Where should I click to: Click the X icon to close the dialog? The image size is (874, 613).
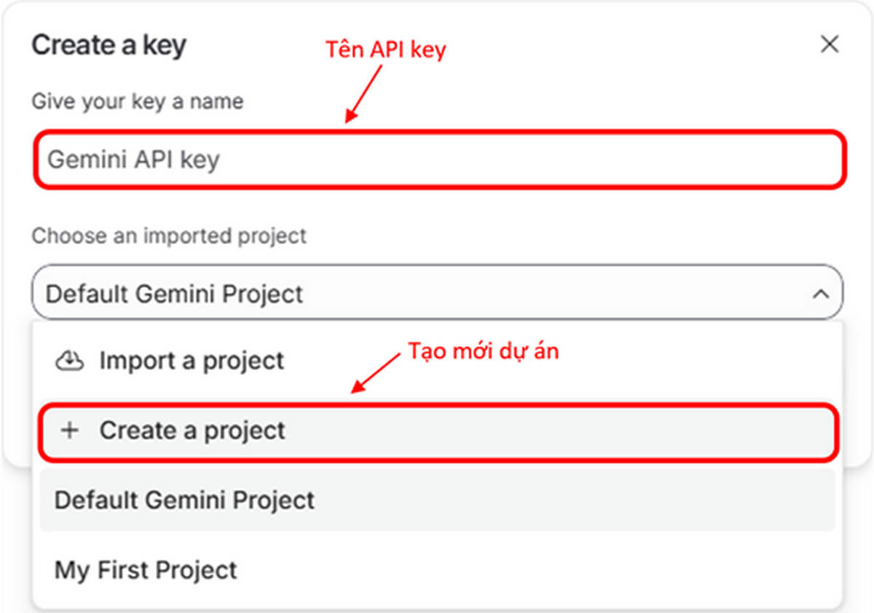point(830,44)
